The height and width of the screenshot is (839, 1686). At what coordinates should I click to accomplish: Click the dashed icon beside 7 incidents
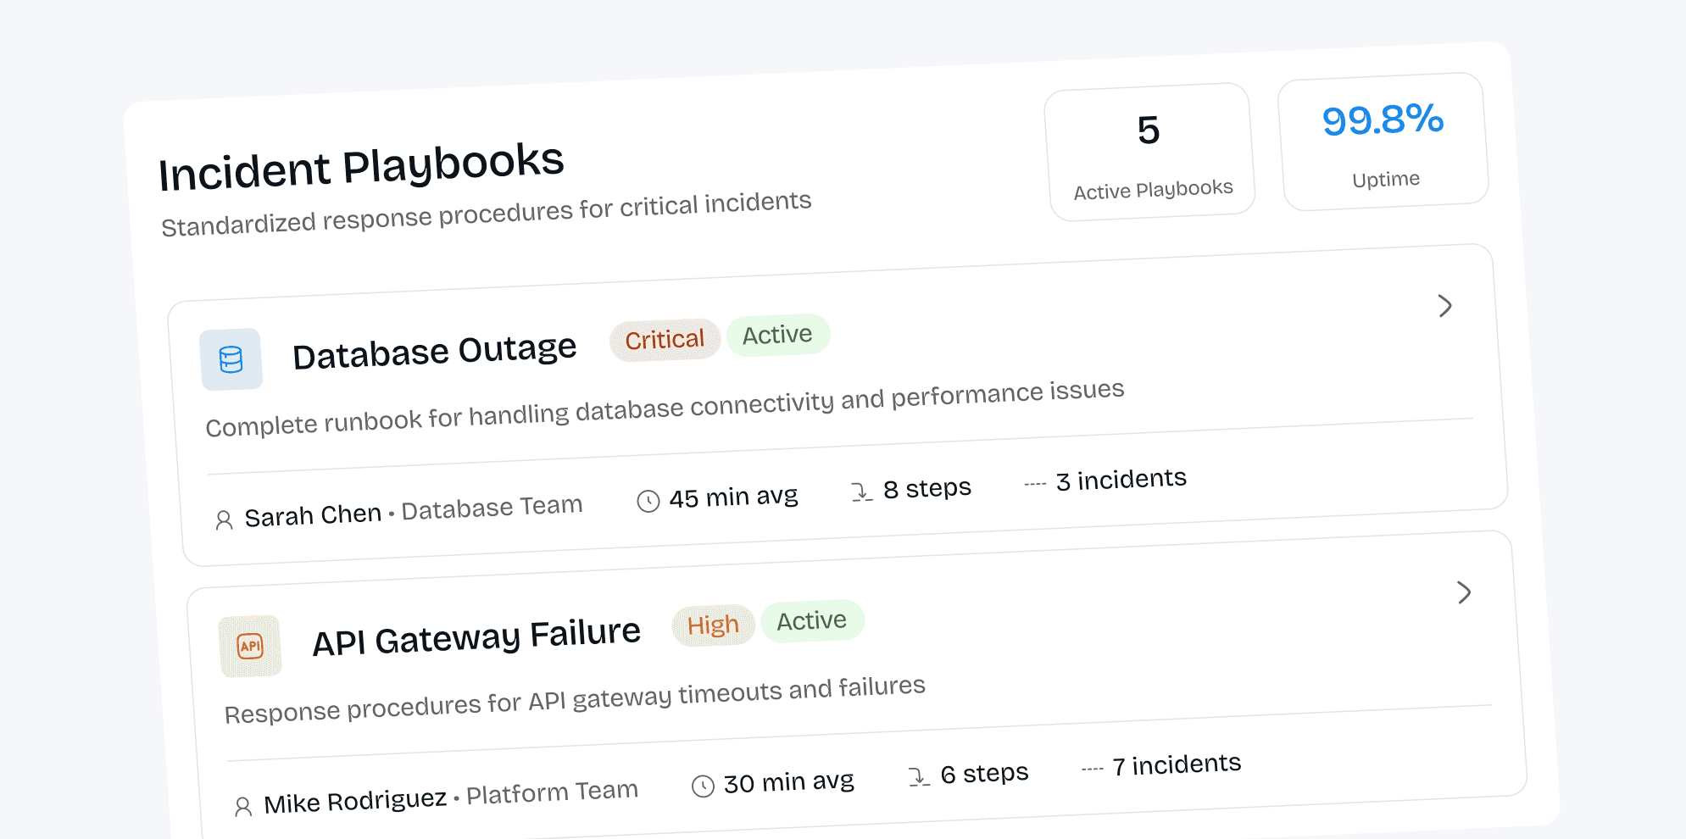1092,769
